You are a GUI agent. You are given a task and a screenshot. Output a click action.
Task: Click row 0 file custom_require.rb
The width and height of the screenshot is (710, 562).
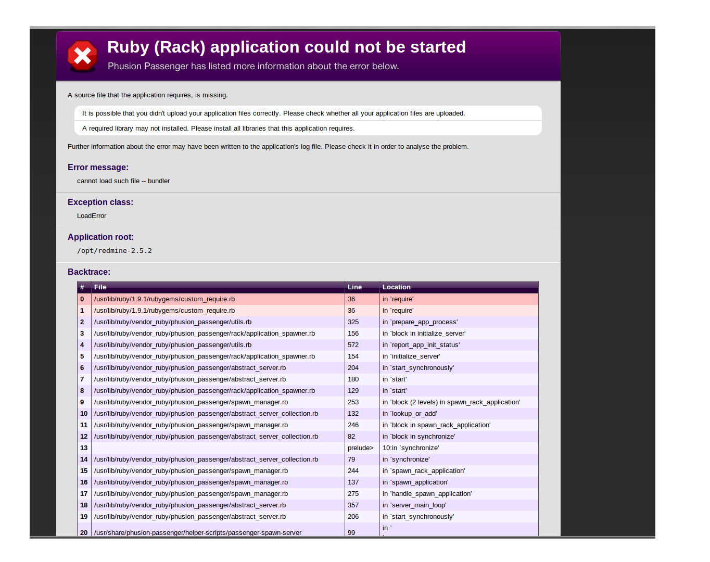(x=164, y=299)
